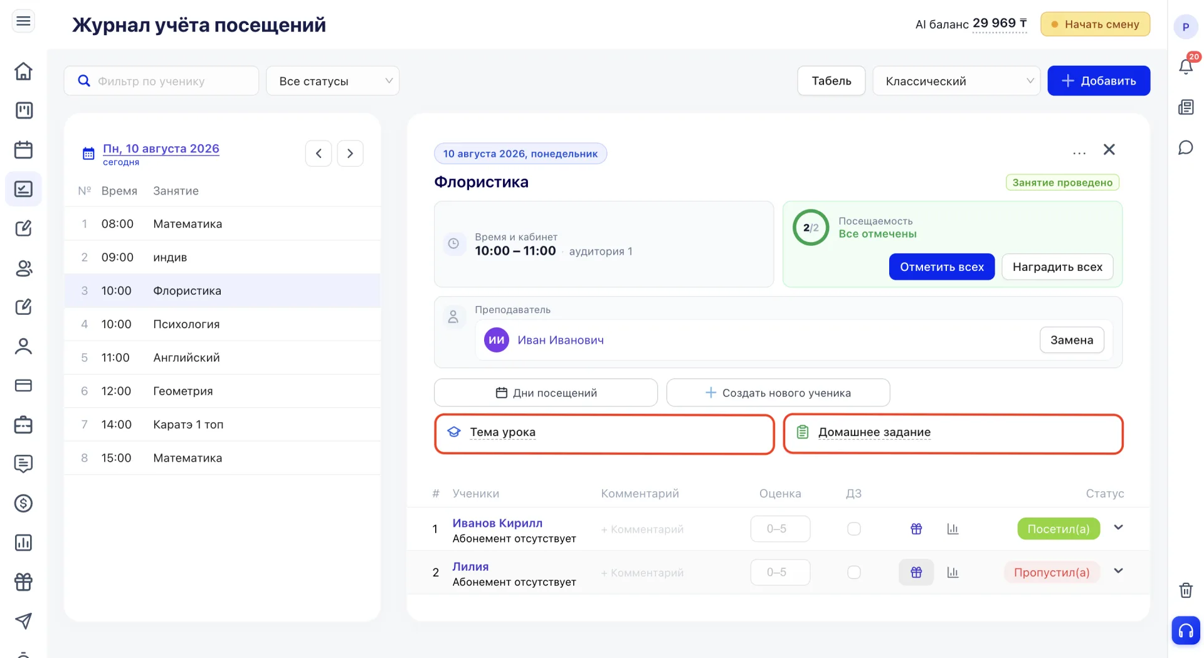Check homework box for Лилия
The width and height of the screenshot is (1204, 658).
[854, 572]
